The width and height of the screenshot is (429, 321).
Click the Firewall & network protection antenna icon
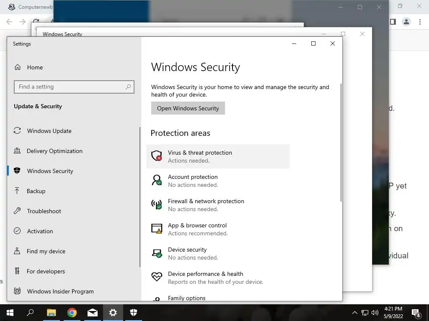click(157, 205)
